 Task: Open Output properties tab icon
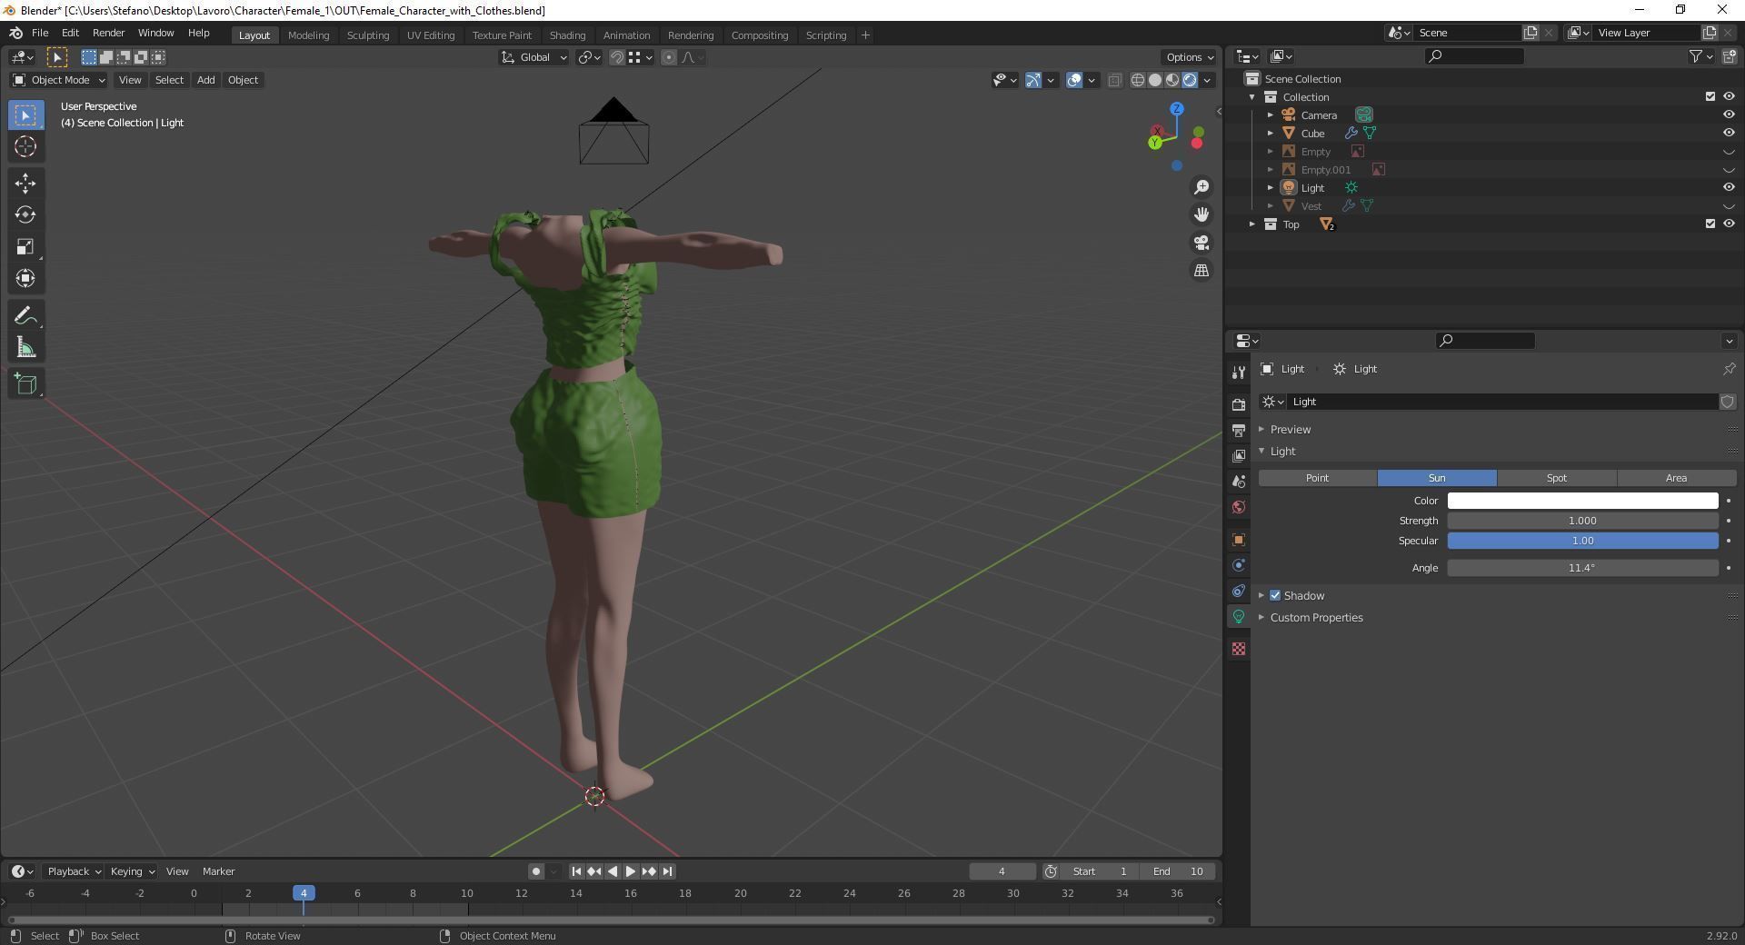coord(1238,430)
